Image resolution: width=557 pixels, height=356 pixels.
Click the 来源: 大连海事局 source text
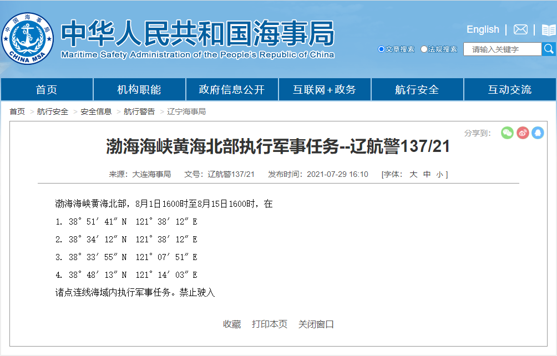[140, 174]
